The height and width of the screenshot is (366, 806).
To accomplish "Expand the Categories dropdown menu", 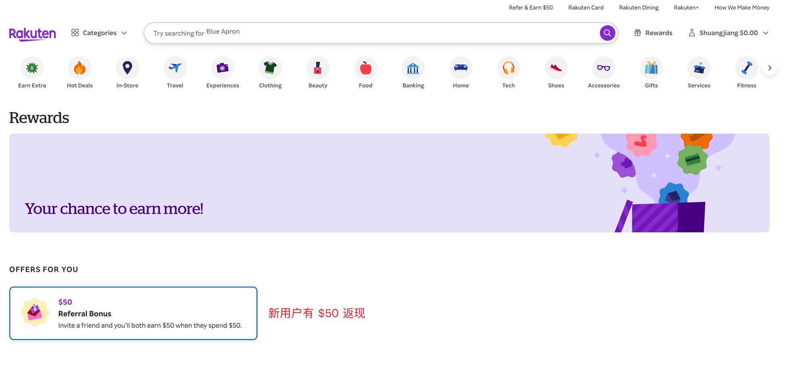I will pyautogui.click(x=99, y=33).
